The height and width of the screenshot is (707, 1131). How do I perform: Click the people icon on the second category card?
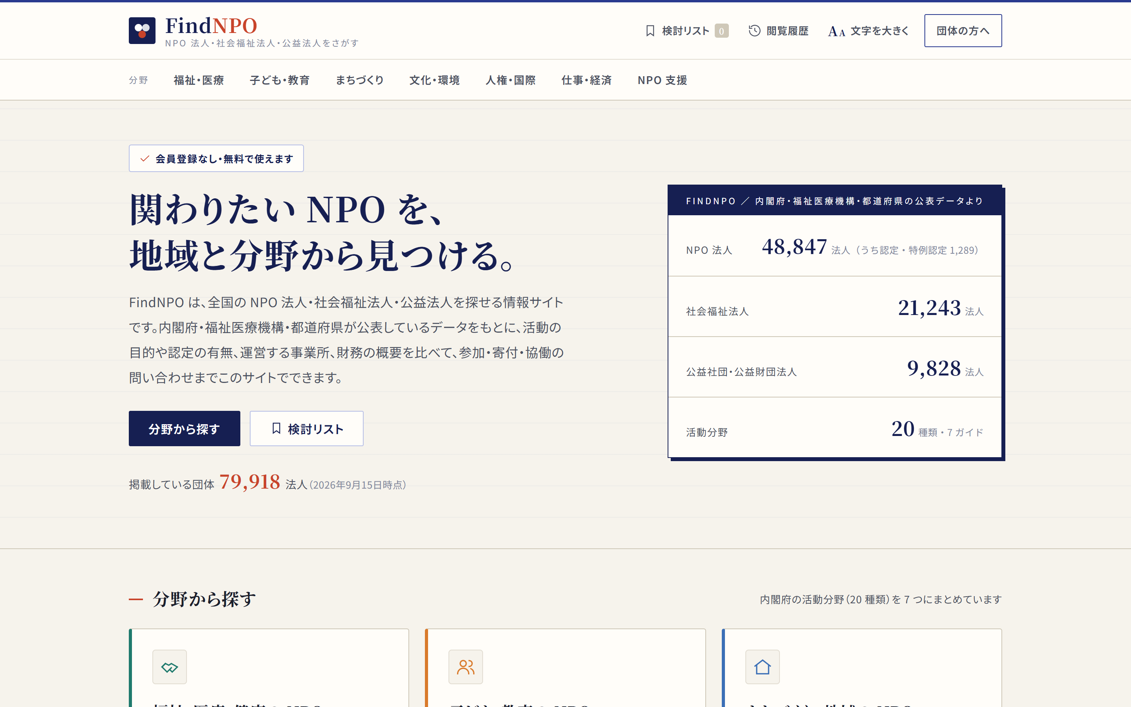[465, 667]
